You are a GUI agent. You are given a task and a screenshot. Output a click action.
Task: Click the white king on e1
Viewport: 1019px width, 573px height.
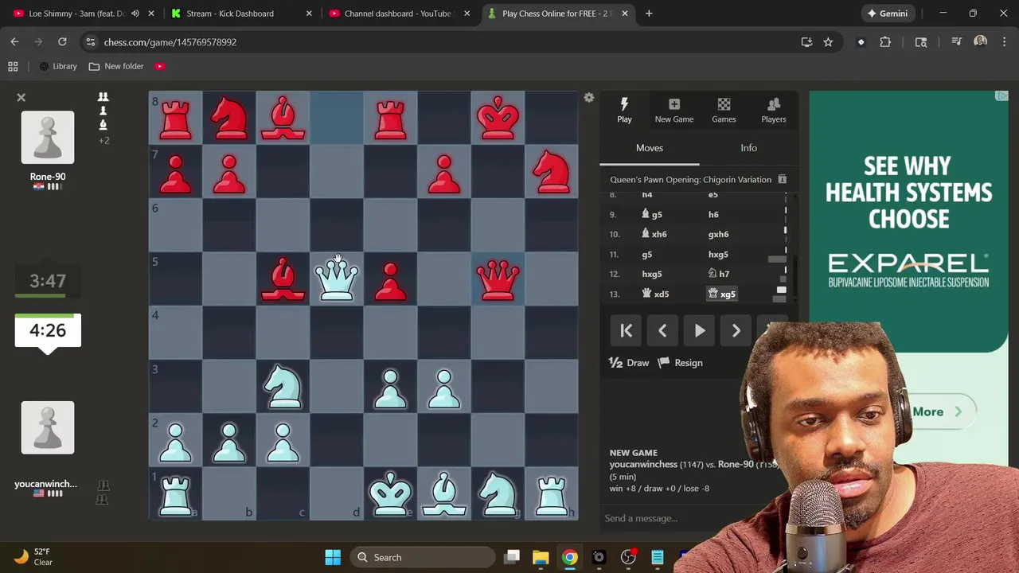[x=390, y=493]
